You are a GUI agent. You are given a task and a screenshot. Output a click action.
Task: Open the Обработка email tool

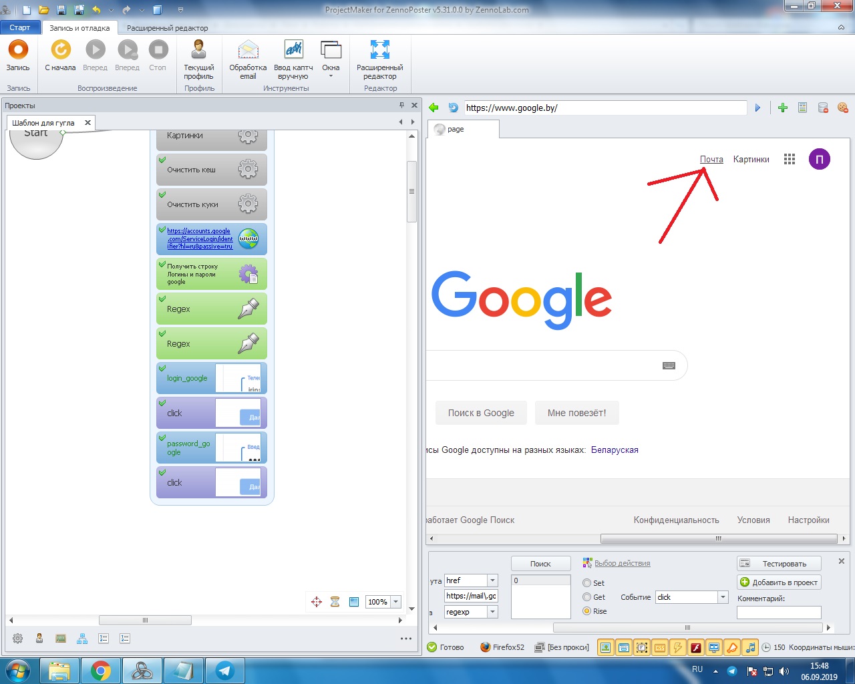(248, 59)
